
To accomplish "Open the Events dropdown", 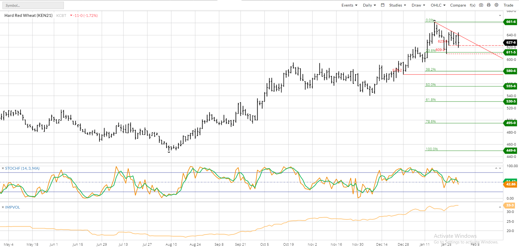I will click(x=349, y=5).
